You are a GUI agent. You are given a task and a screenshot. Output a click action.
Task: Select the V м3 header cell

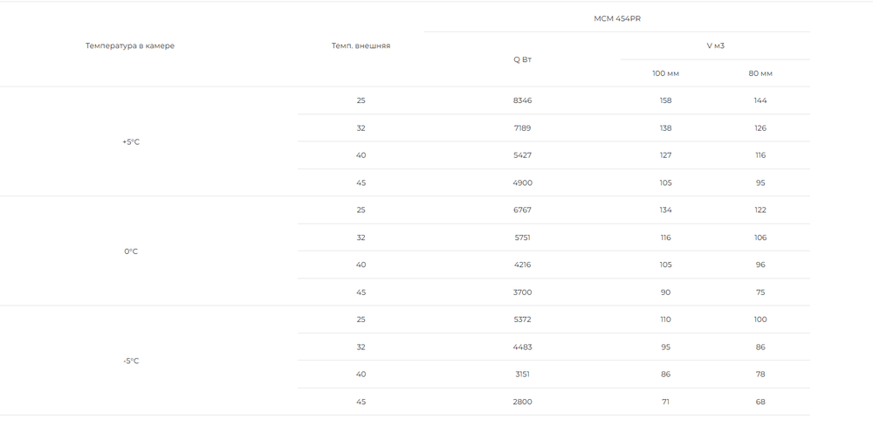pyautogui.click(x=716, y=45)
